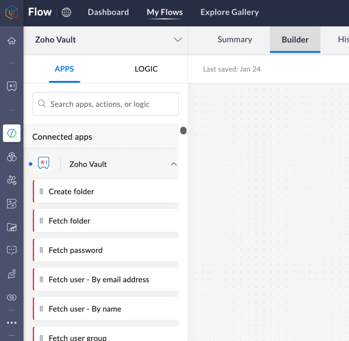Open the Dashboard menu

[108, 12]
